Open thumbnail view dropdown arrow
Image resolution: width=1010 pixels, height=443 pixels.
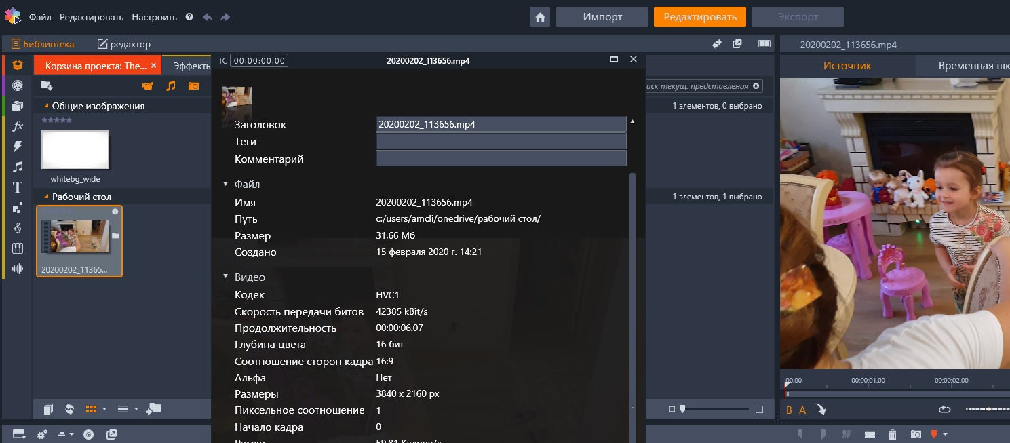104,409
